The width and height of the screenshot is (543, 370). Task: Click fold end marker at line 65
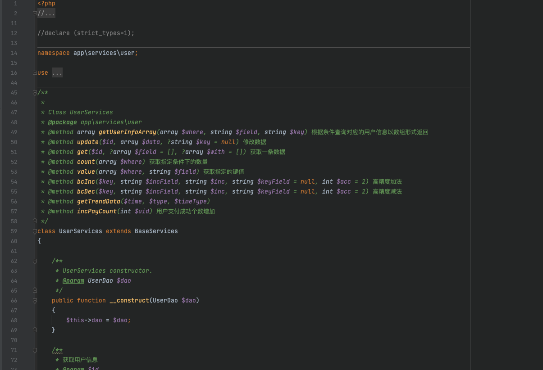35,291
